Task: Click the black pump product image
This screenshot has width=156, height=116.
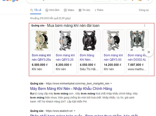Action: pyautogui.click(x=89, y=41)
